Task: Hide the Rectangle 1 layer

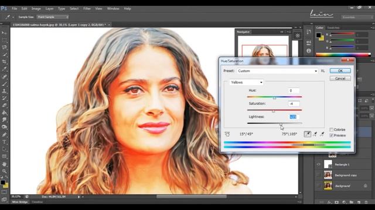Action: coord(318,164)
